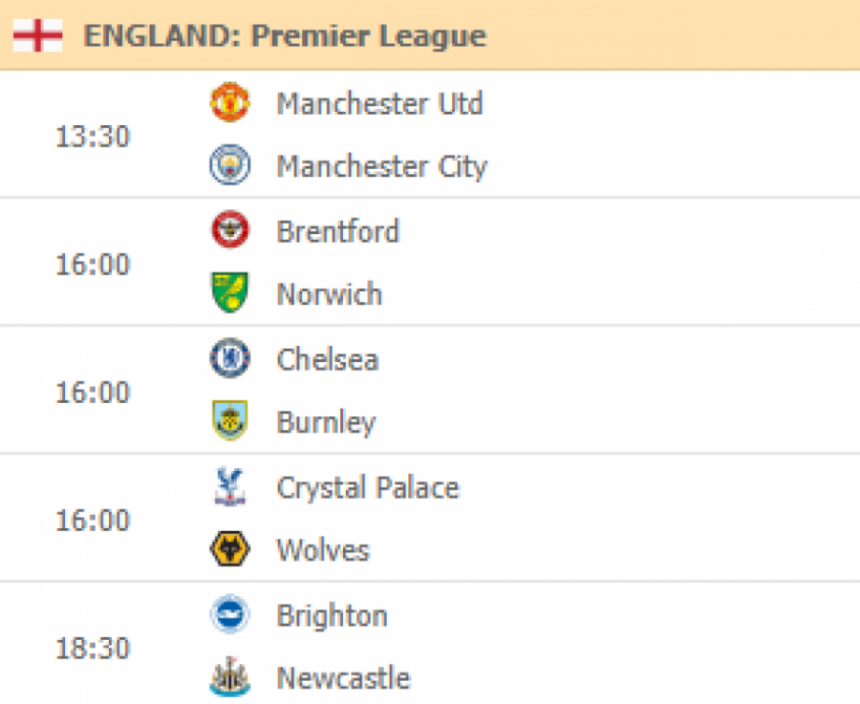The width and height of the screenshot is (860, 704).
Task: Click the Manchester City club crest
Action: tap(230, 164)
